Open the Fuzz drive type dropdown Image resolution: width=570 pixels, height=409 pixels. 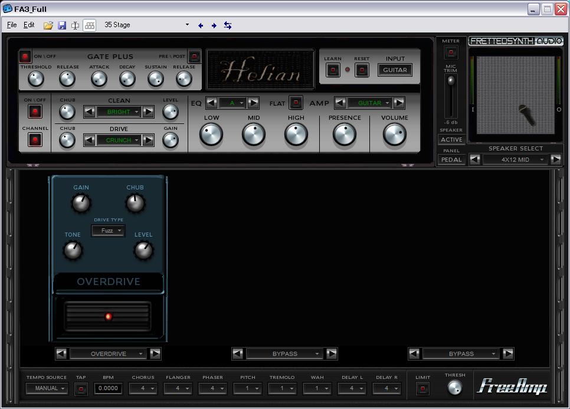coord(109,231)
